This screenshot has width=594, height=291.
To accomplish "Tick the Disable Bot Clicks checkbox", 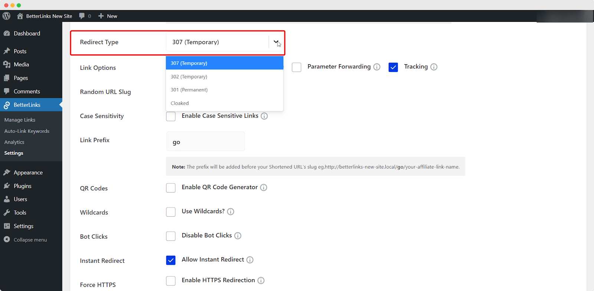I will point(171,236).
